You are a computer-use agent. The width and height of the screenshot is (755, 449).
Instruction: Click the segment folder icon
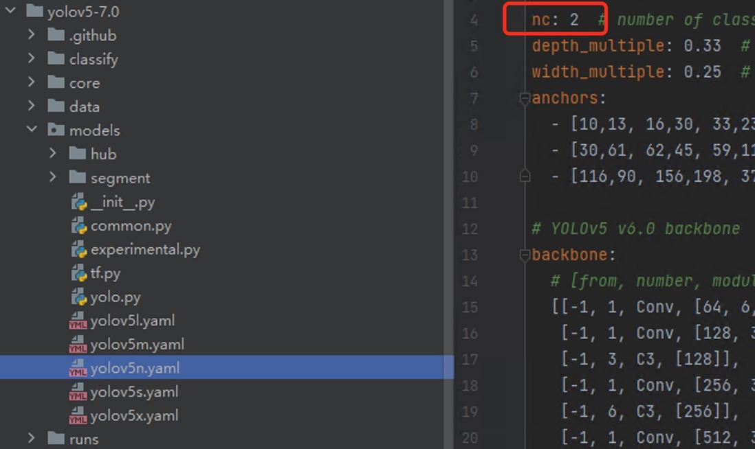(x=78, y=177)
